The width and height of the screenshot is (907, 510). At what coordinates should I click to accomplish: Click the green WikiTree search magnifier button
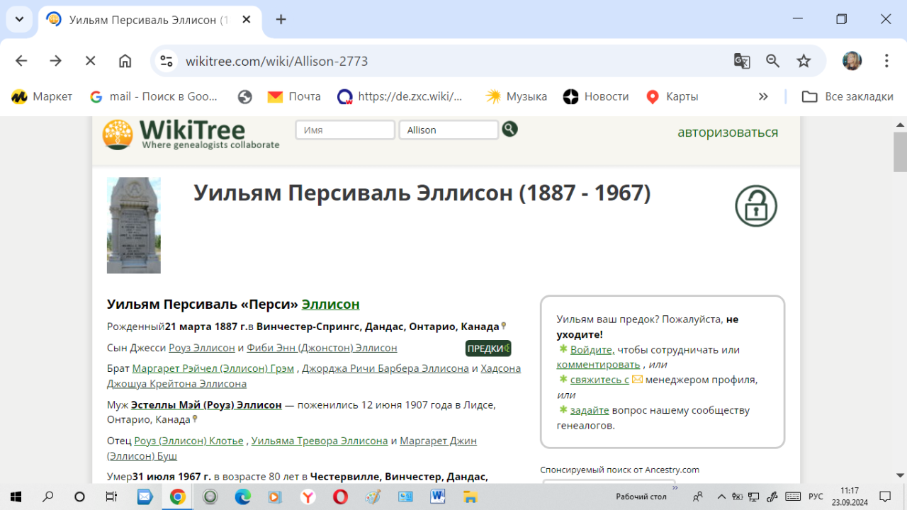click(509, 129)
